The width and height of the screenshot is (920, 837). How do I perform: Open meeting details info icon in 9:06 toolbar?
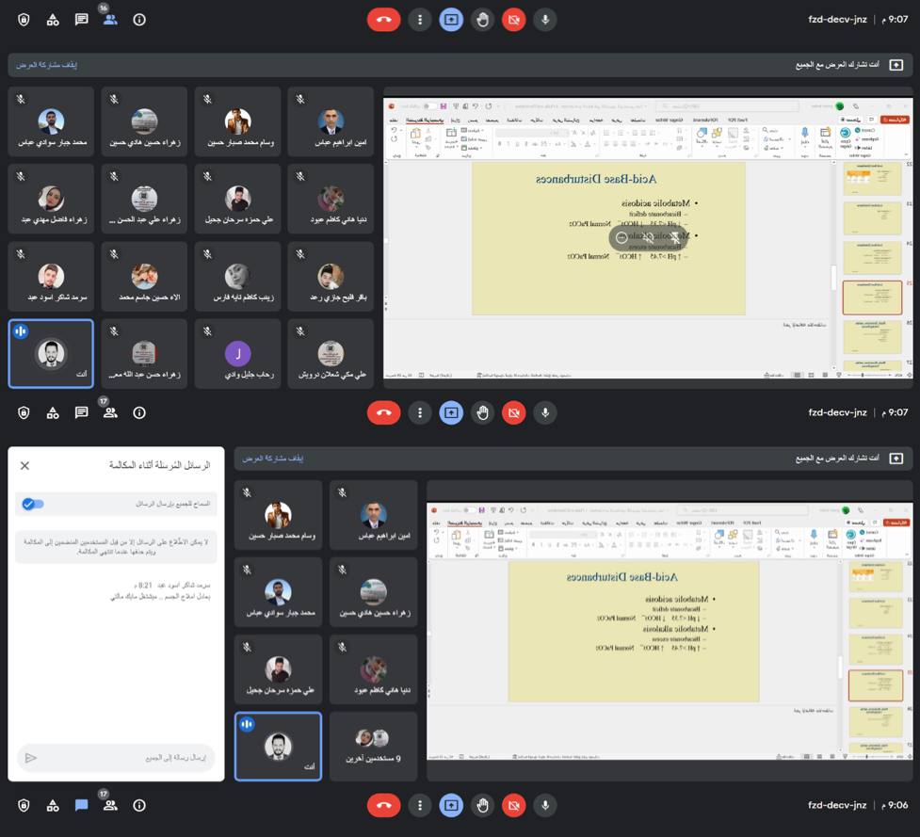[139, 805]
